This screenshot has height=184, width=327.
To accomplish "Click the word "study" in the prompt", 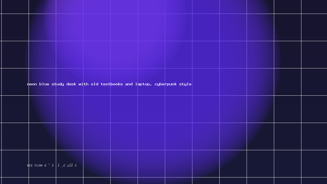I will click(57, 84).
